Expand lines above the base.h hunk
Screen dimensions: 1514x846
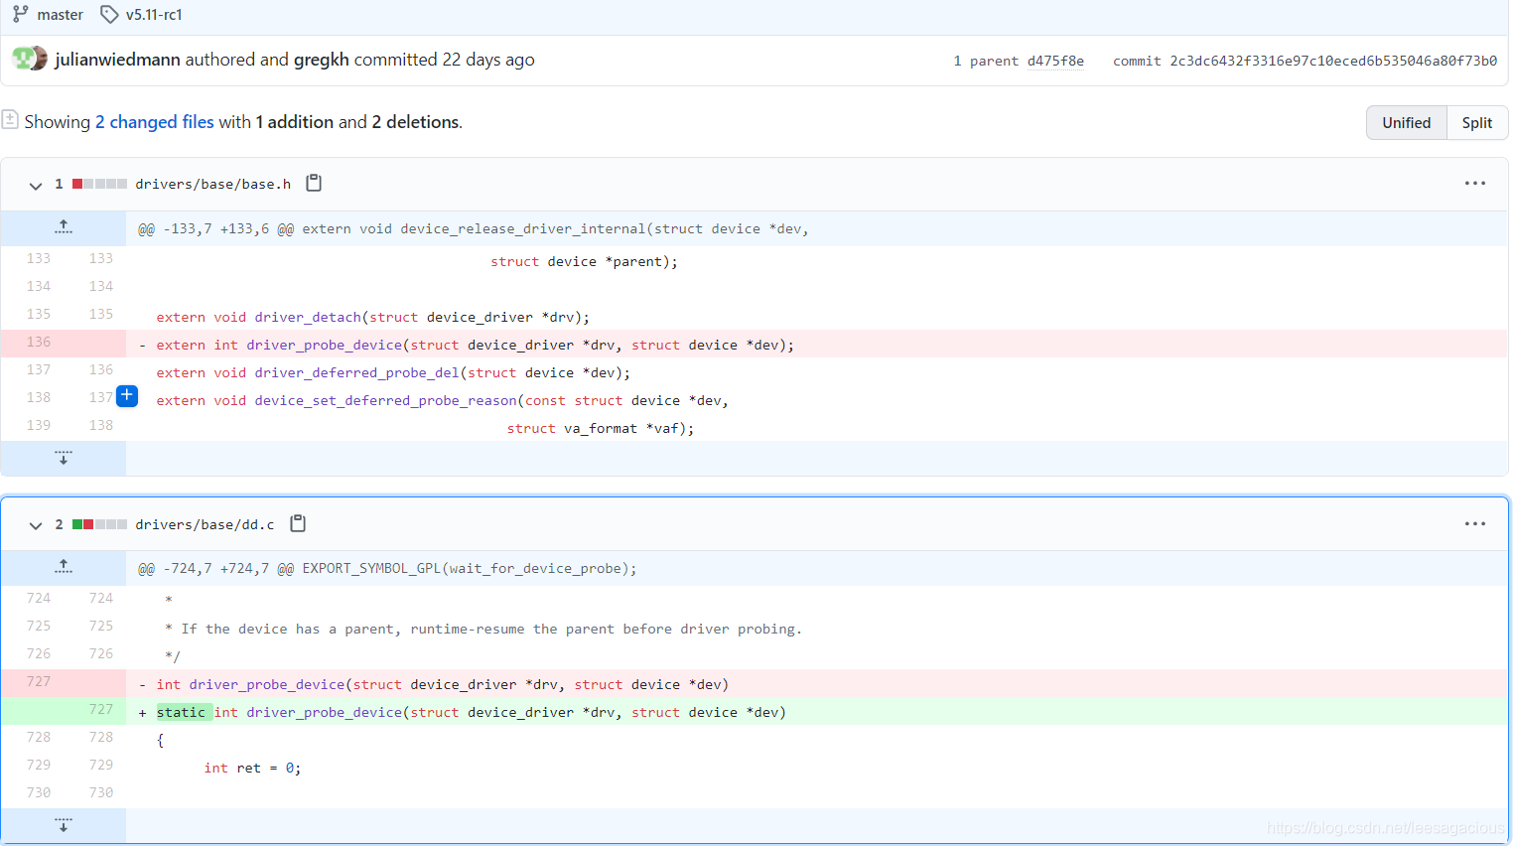click(x=64, y=227)
